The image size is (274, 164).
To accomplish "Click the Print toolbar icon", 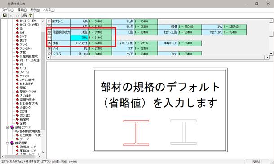I will point(25,16).
